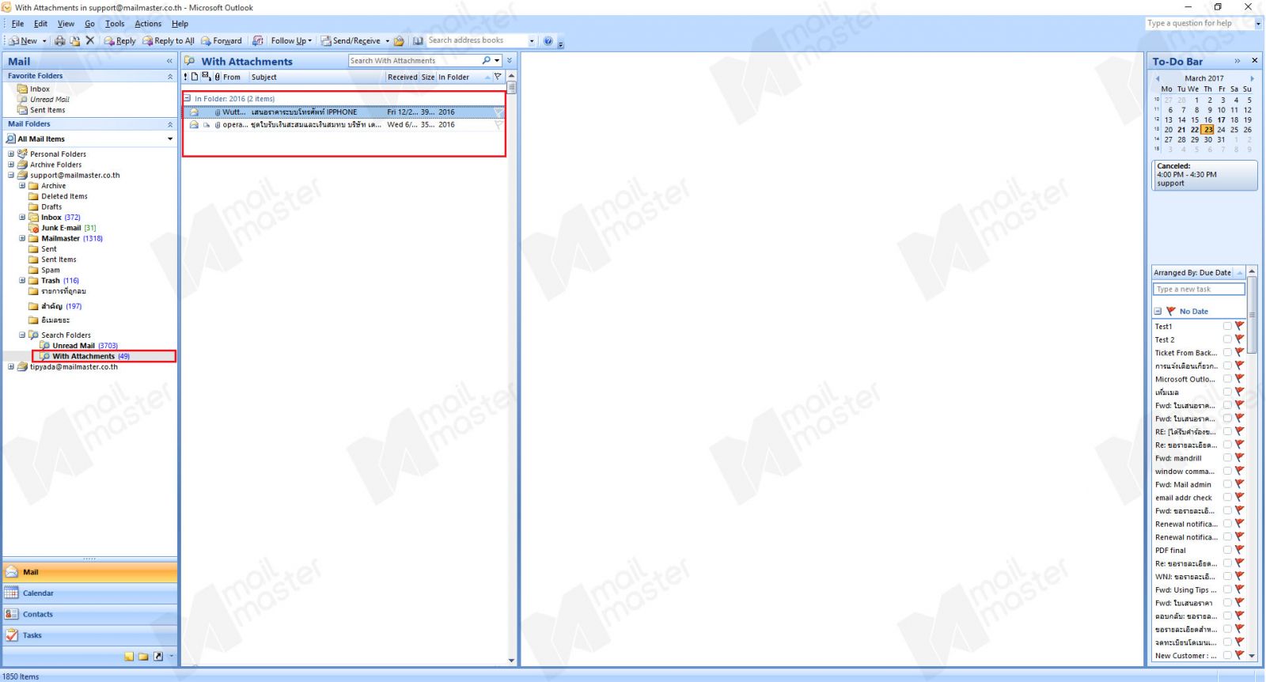The image size is (1266, 682).
Task: Click the Notes icon in the navigation strip
Action: pos(129,657)
